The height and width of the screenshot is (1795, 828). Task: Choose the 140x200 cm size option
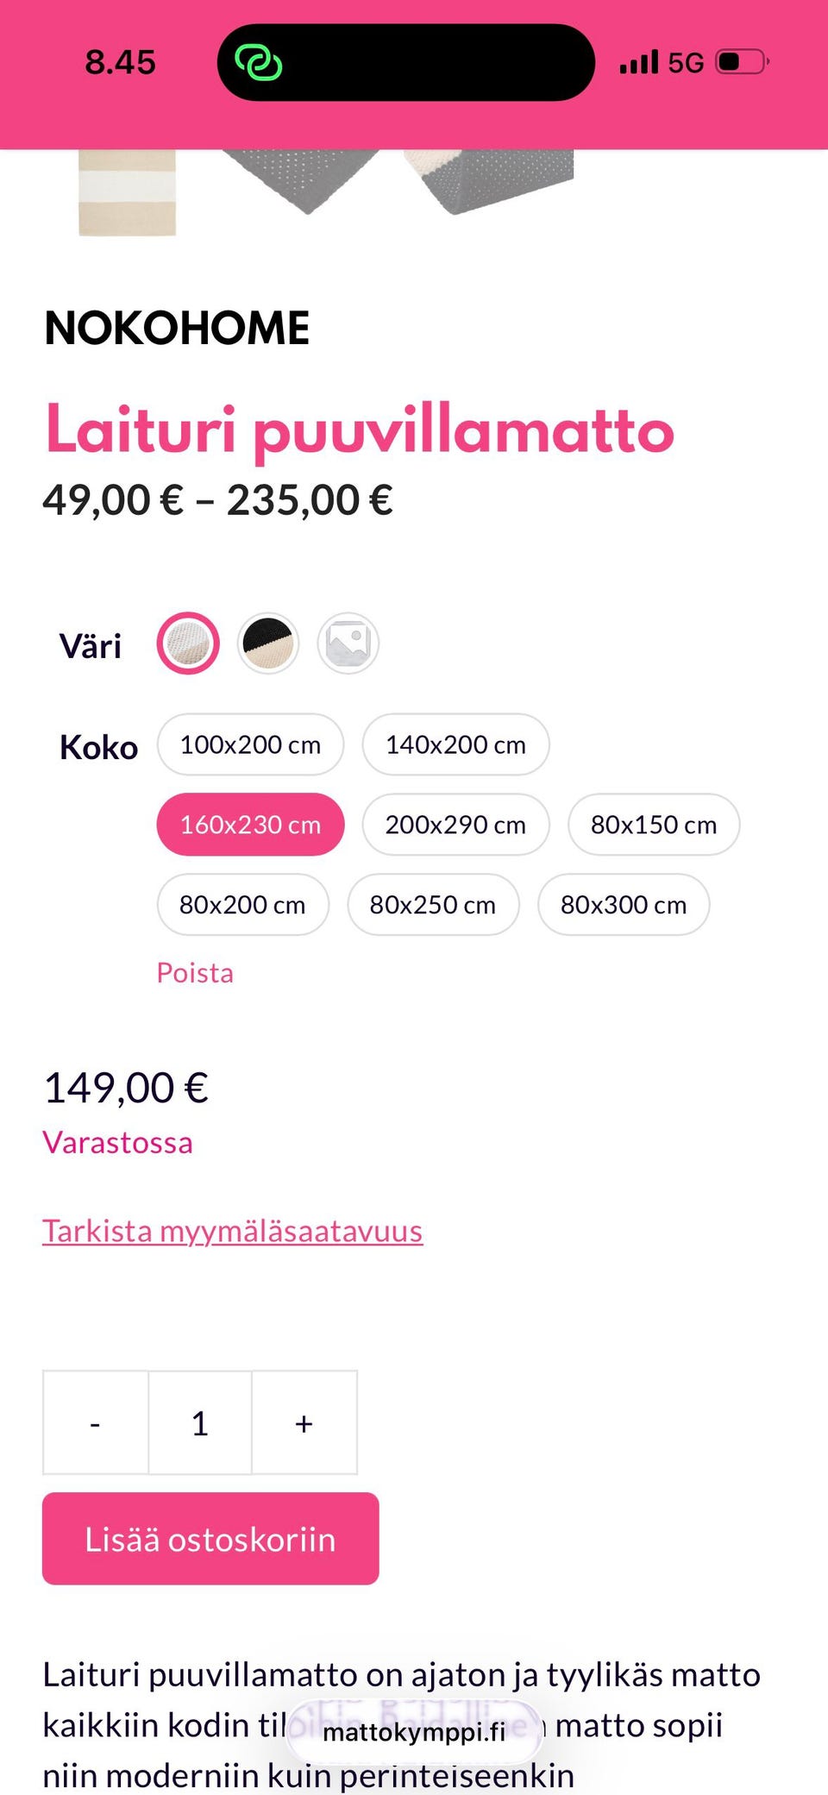455,744
